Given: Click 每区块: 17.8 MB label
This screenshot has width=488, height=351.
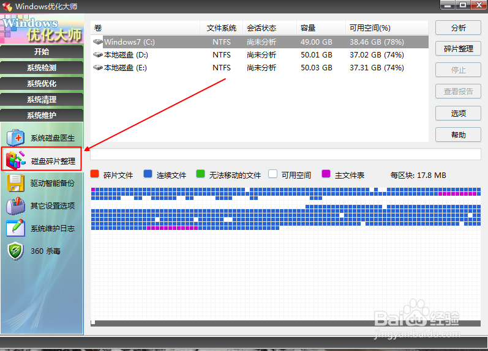Looking at the screenshot, I should 418,175.
